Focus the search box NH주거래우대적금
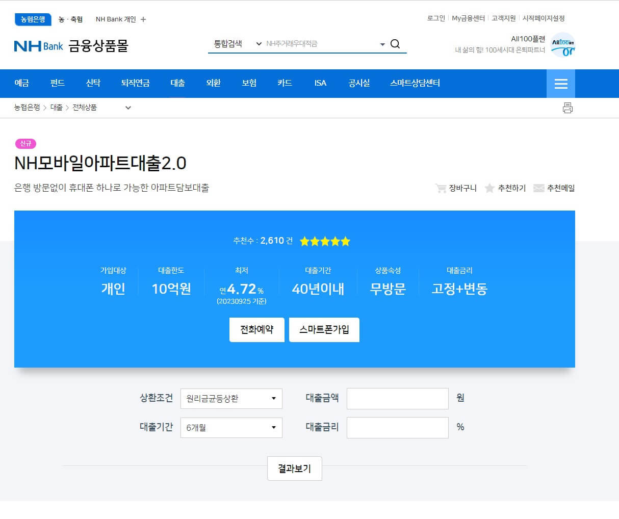The image size is (619, 519). pos(320,44)
